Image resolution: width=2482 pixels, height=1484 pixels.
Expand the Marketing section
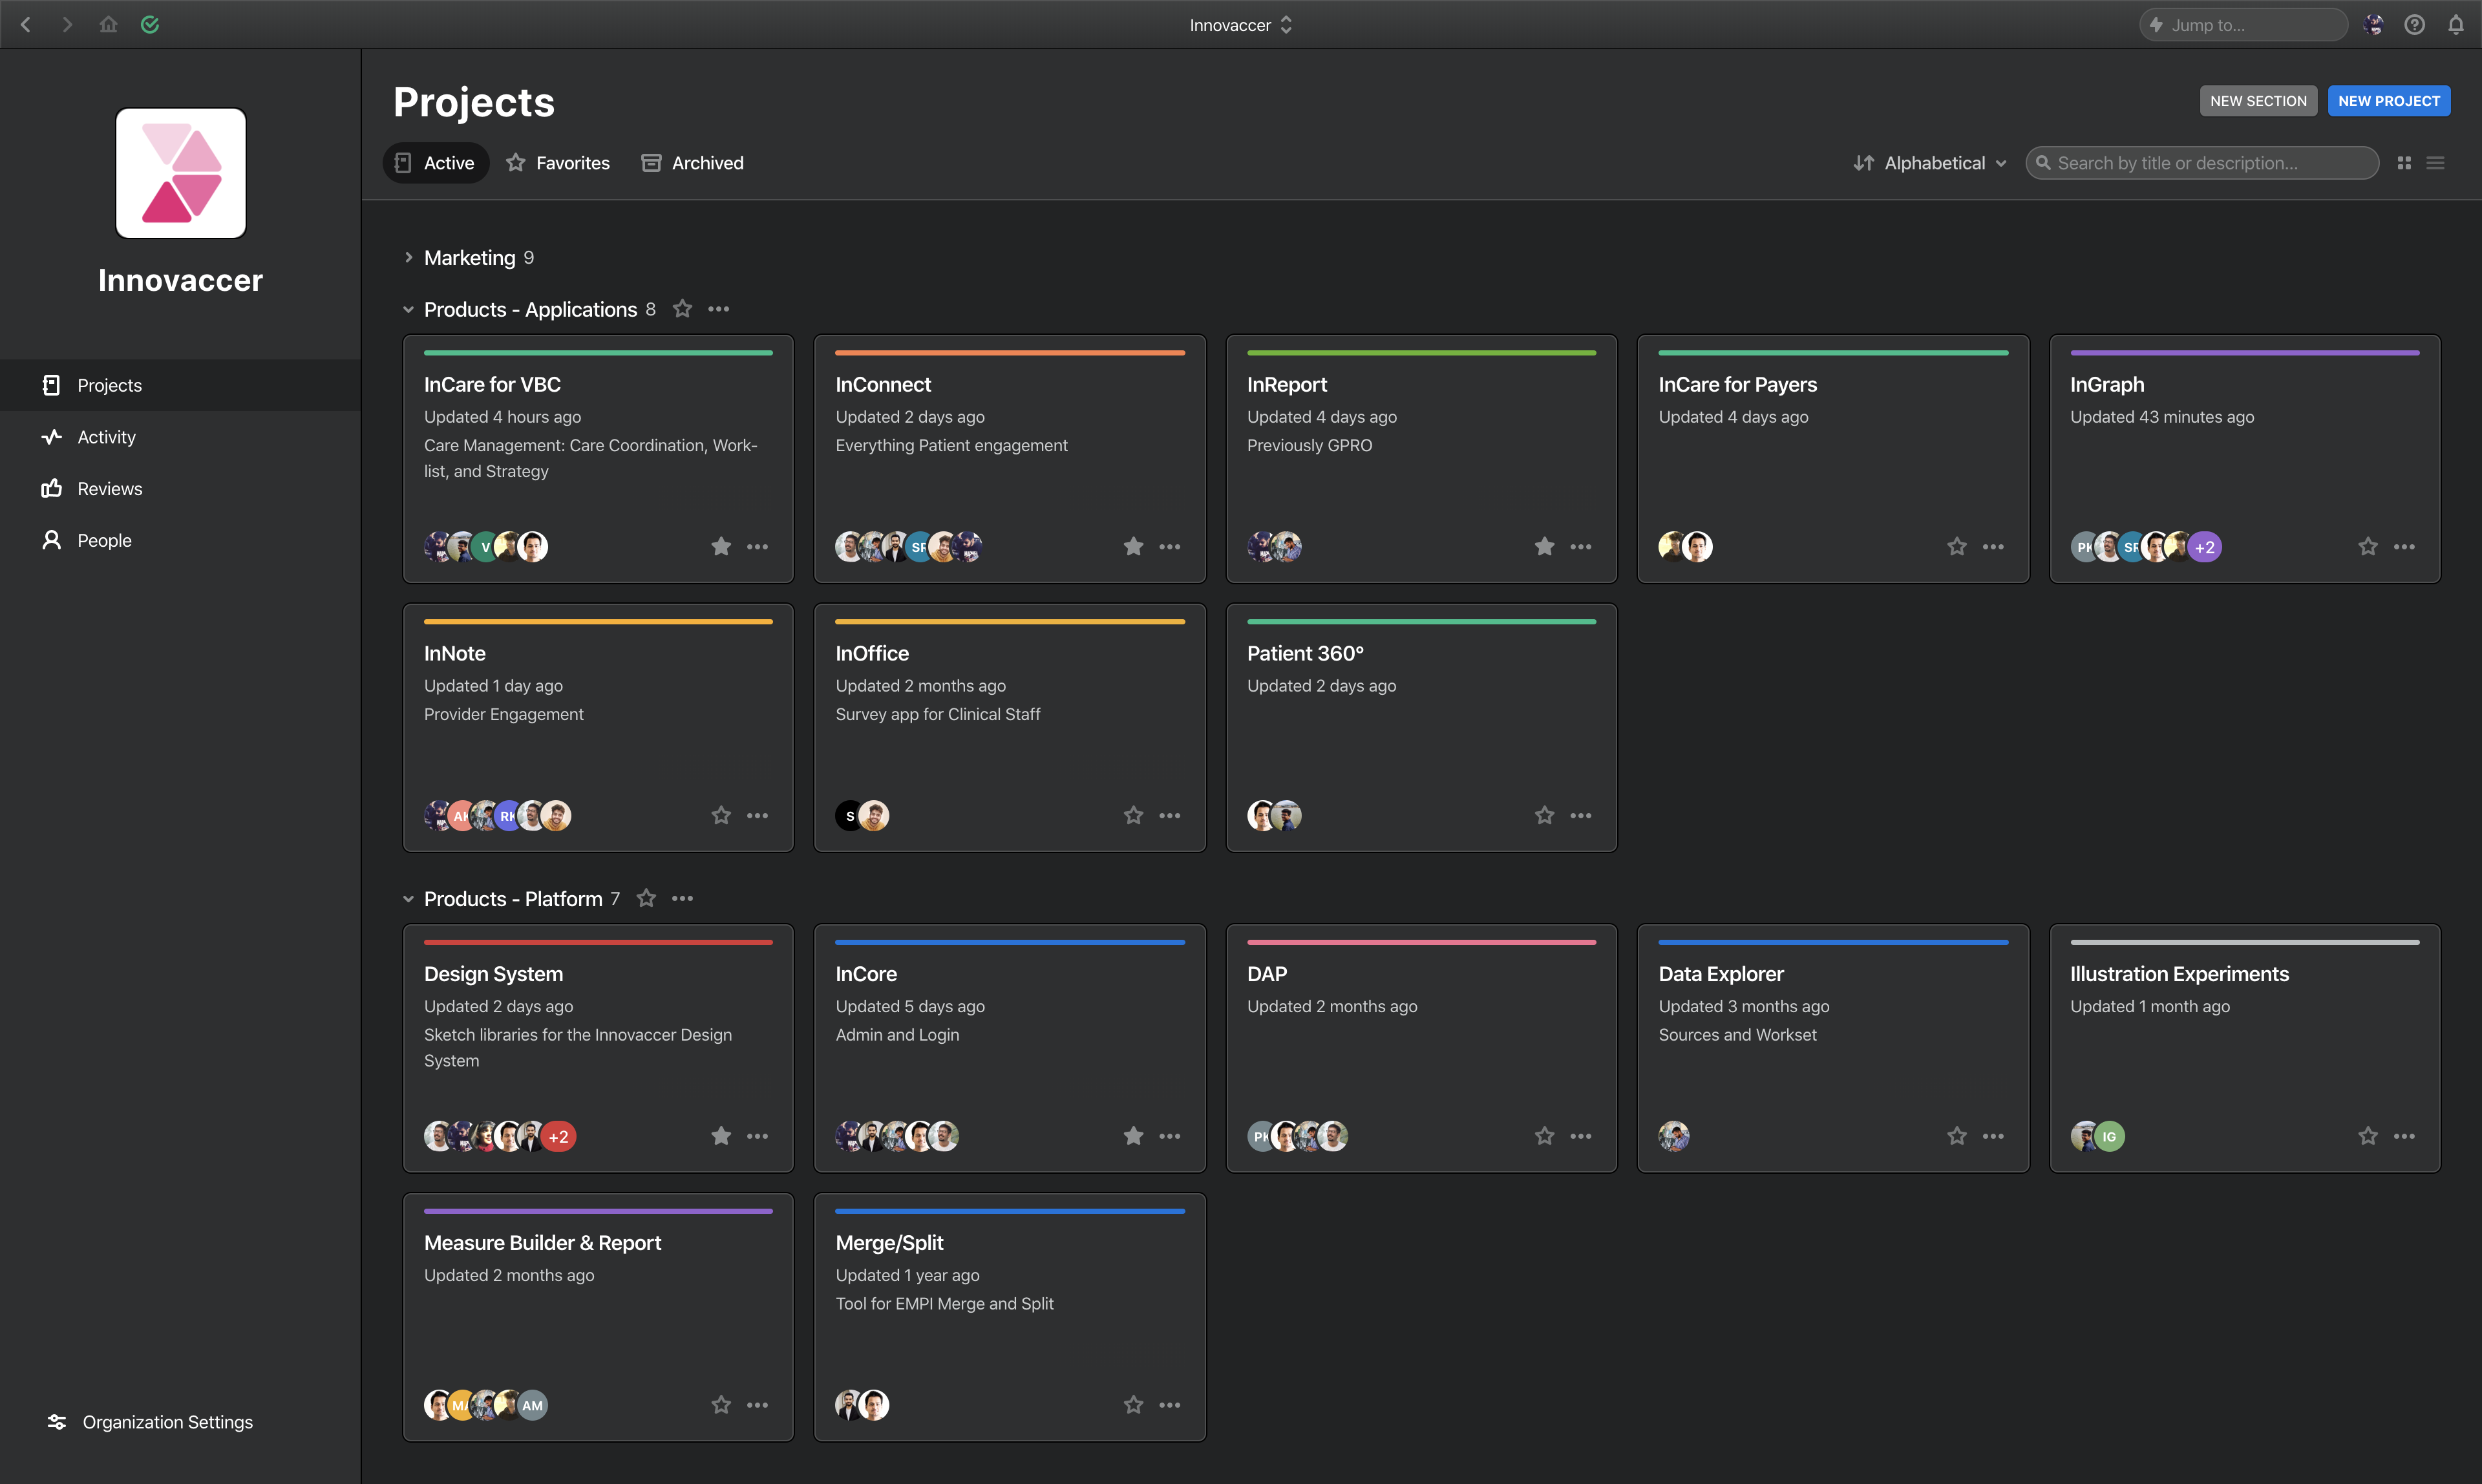408,258
